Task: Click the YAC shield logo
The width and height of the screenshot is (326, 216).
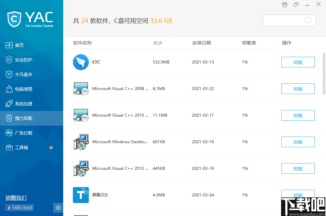Action: (x=14, y=19)
